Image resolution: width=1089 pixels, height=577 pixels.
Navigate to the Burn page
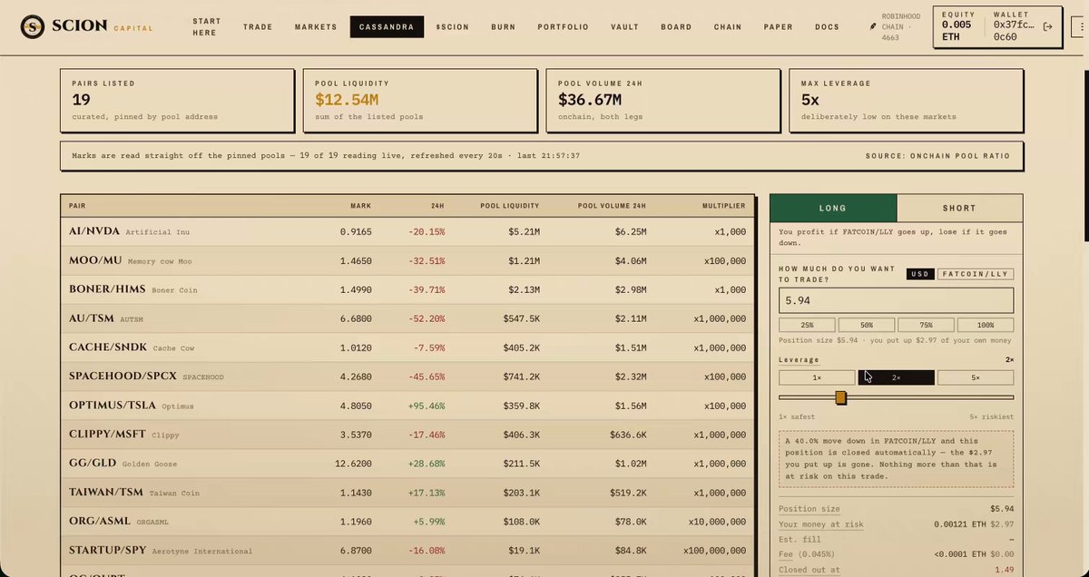(x=504, y=27)
